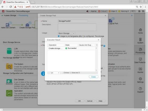
Task: Open Data Protection shield icon
Action: pyautogui.click(x=140, y=59)
